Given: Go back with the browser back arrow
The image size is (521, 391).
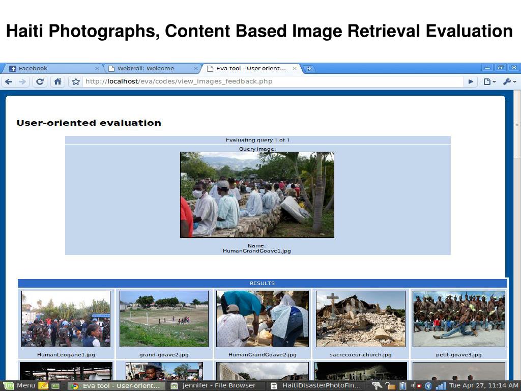Looking at the screenshot, I should coord(9,81).
